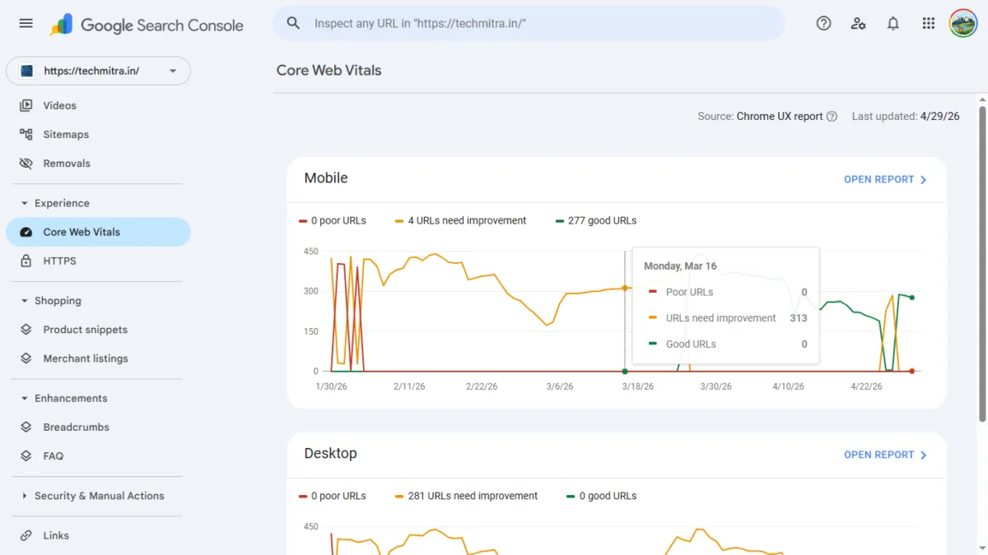Click the search magnifier icon
This screenshot has height=555, width=988.
[x=293, y=23]
